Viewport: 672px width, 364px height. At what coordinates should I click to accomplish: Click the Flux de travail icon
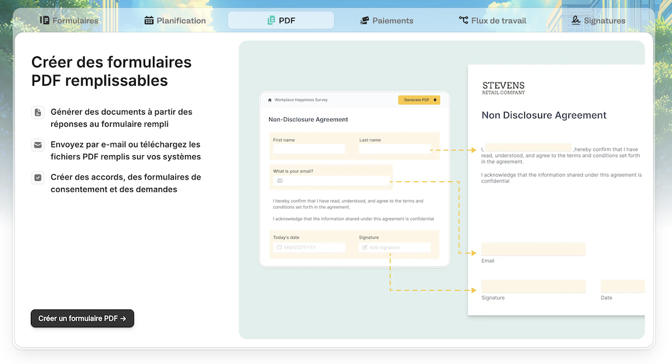pyautogui.click(x=464, y=20)
